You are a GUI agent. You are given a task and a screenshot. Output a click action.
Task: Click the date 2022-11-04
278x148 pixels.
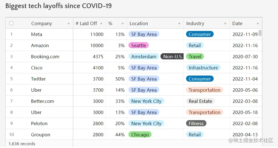click(245, 79)
